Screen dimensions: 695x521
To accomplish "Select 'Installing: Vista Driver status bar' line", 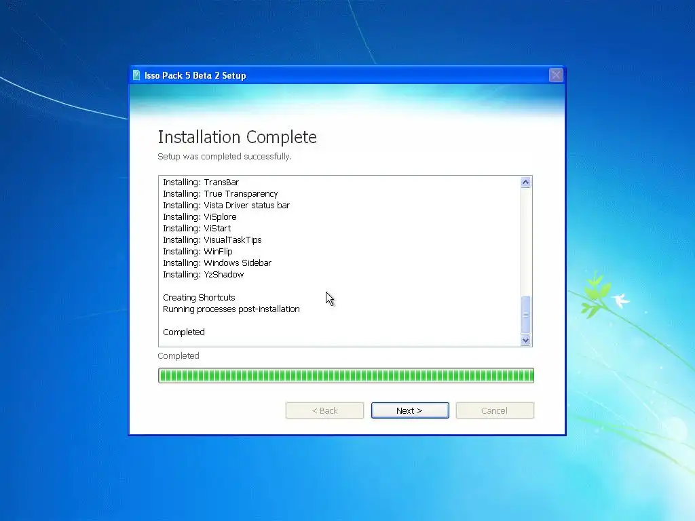I will tap(226, 205).
